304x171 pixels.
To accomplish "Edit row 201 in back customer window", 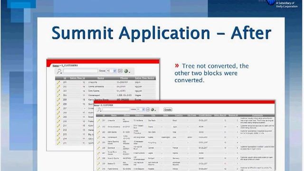I will pos(58,82).
